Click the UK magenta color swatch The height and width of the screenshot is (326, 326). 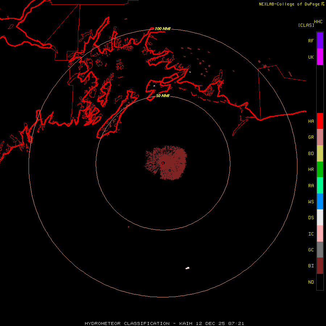tap(320, 57)
